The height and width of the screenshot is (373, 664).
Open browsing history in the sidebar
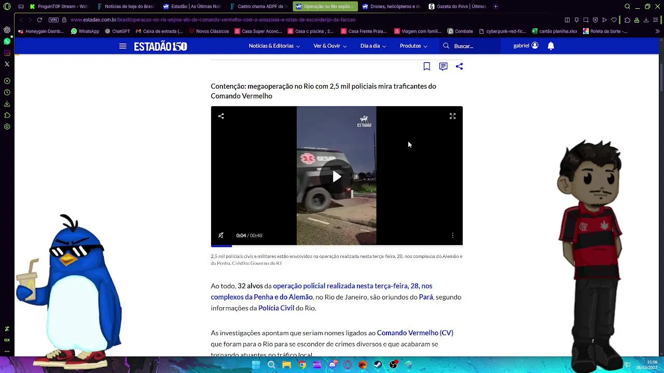[x=7, y=92]
